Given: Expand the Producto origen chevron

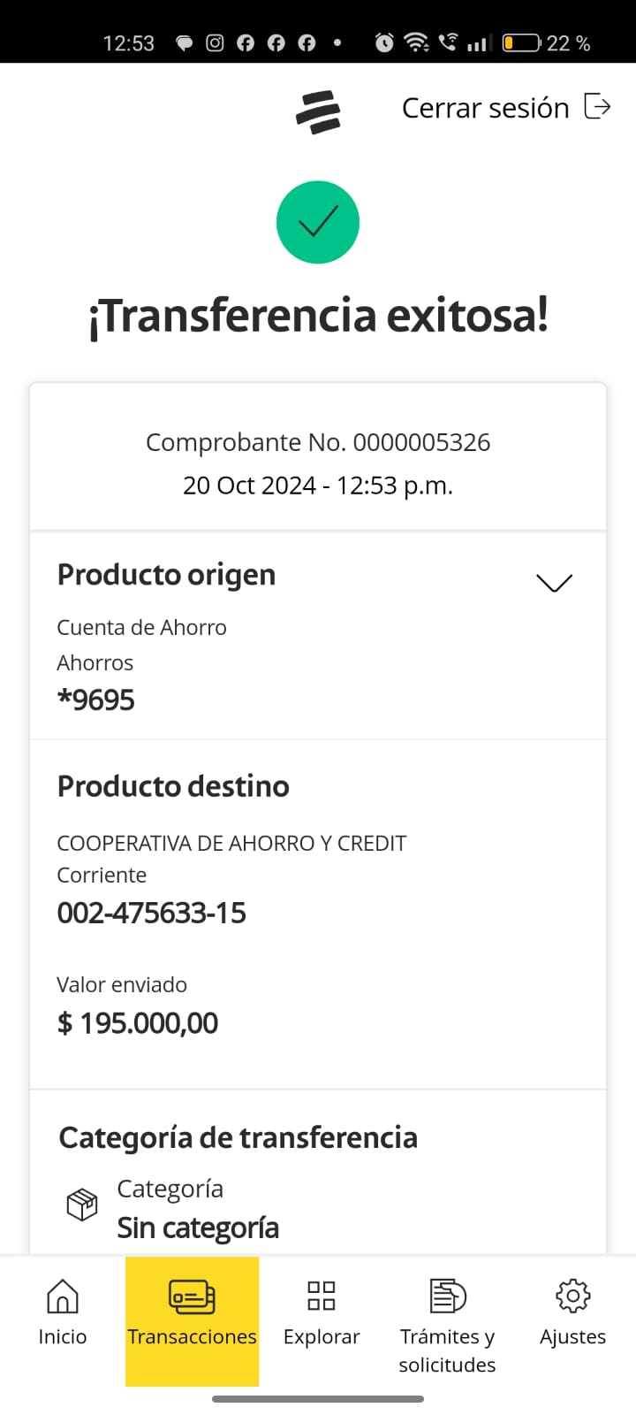Looking at the screenshot, I should tap(554, 582).
